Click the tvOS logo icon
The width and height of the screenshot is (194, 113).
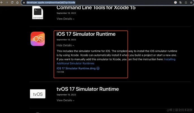pyautogui.click(x=38, y=94)
